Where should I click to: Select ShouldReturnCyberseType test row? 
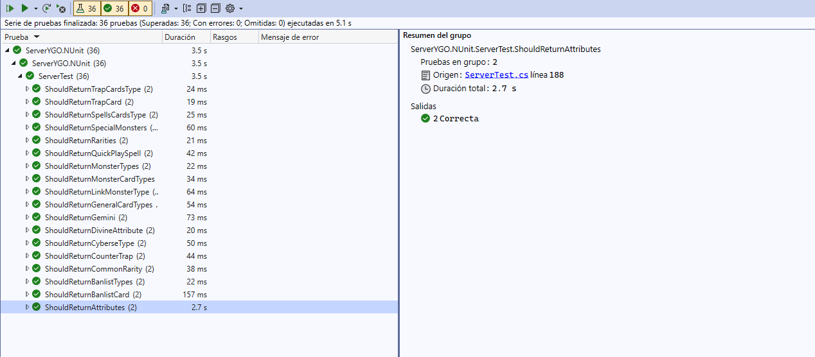(x=199, y=243)
